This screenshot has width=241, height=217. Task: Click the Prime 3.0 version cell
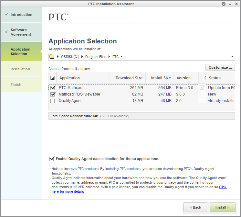tap(184, 88)
